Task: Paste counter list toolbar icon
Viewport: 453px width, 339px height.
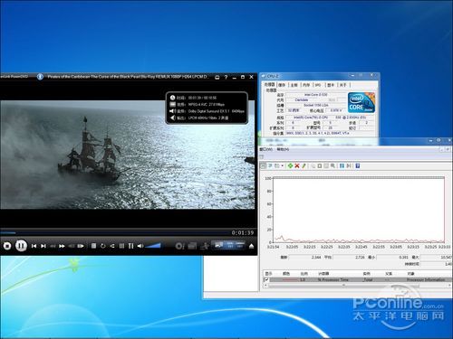Action: 320,165
